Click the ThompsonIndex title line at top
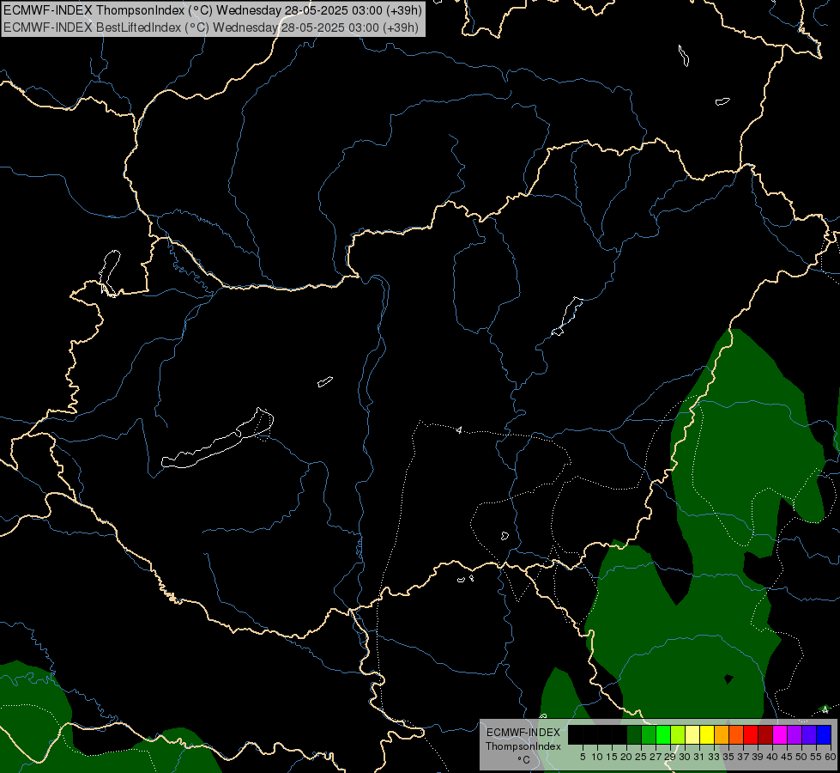Image resolution: width=840 pixels, height=773 pixels. point(213,9)
